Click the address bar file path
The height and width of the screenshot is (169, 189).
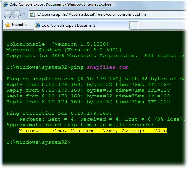[x=91, y=14]
